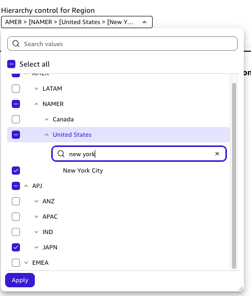This screenshot has height=296, width=251.
Task: Click the 'Hierarchy control for Region' title
Action: point(48,10)
